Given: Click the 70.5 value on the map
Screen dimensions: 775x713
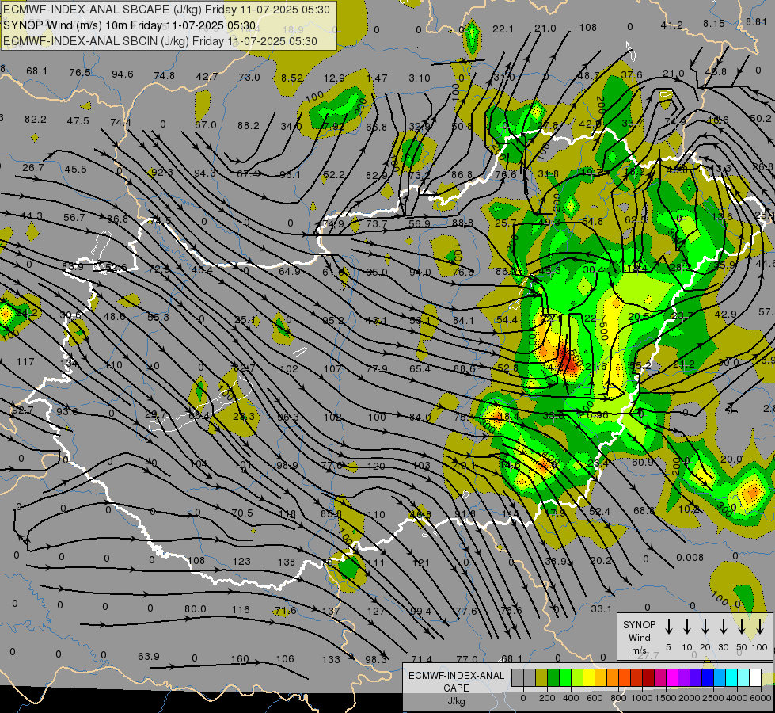Looking at the screenshot, I should point(242,513).
